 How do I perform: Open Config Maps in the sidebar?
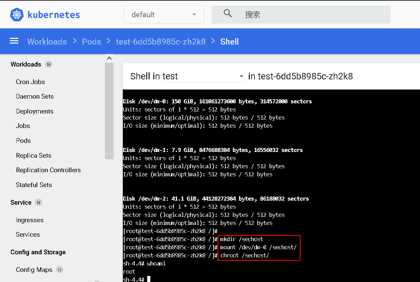pyautogui.click(x=34, y=270)
